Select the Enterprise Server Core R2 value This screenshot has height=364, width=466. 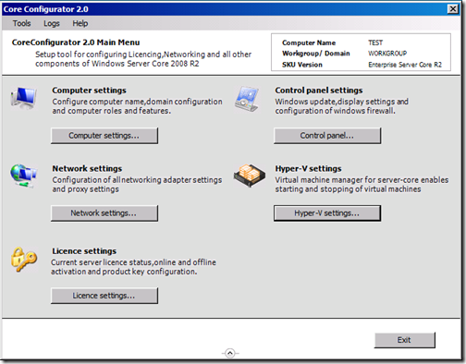tap(405, 65)
